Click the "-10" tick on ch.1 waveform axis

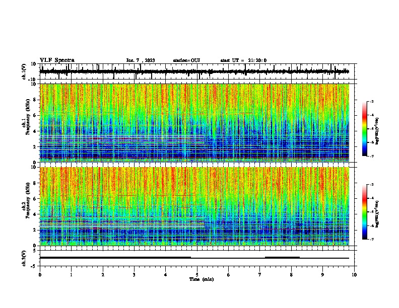click(33, 80)
